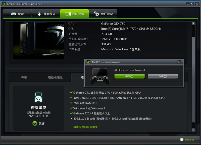Screen dimensions: 201x145
Task: Click checkmark beside GeForce 320.49 驅動程式以上
Action: coord(71,113)
